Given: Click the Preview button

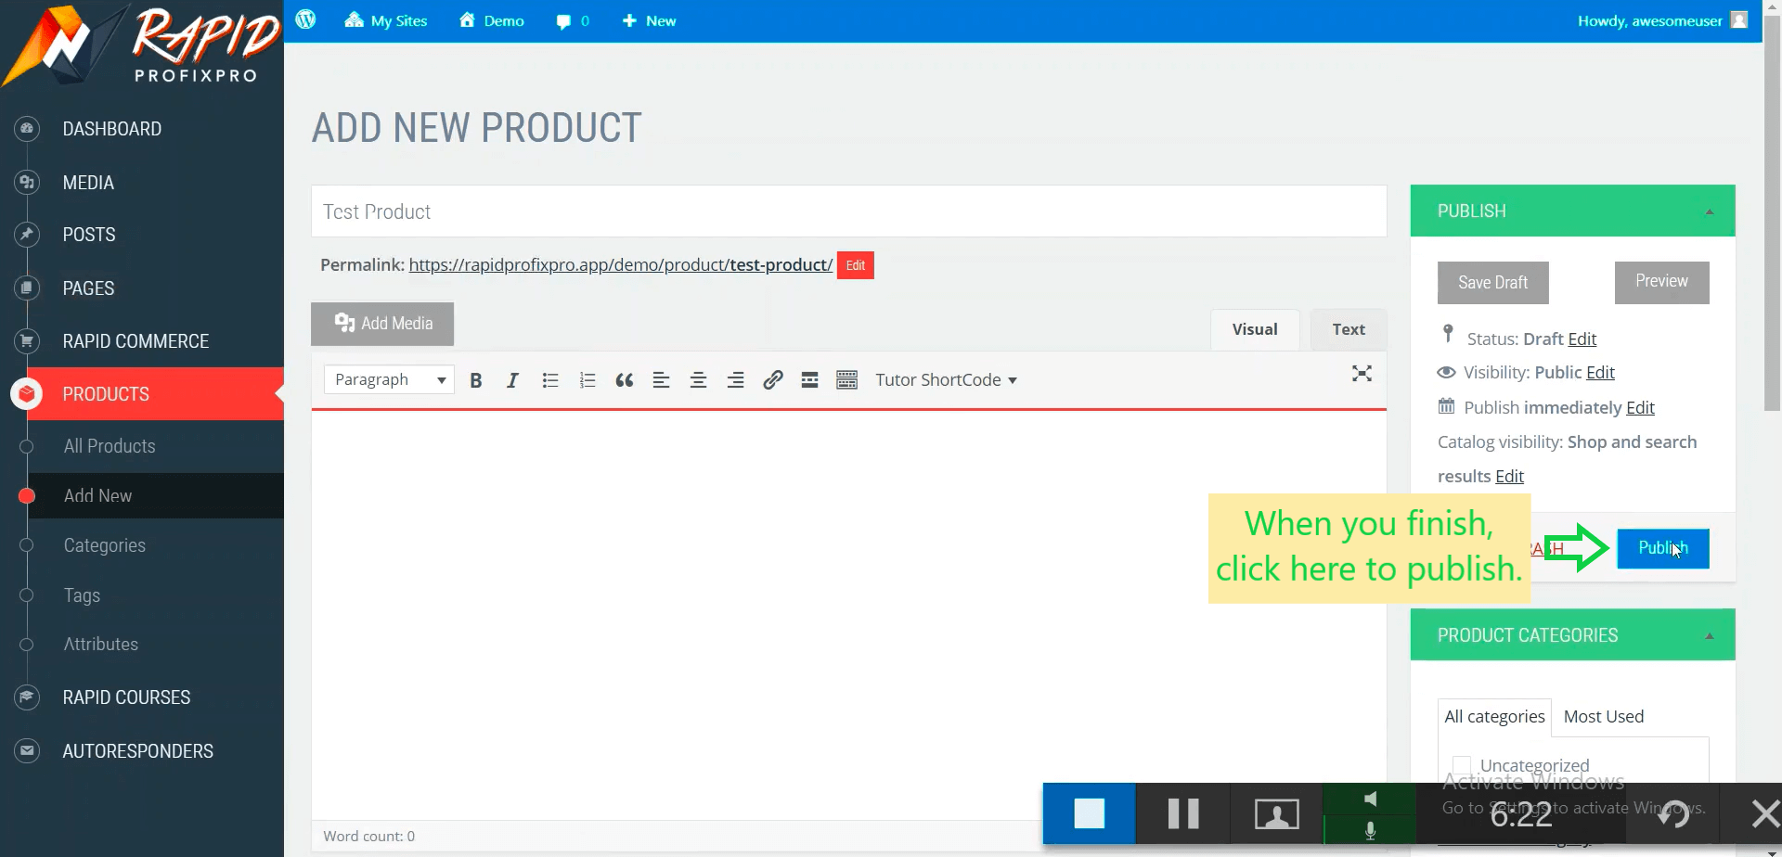Looking at the screenshot, I should pos(1661,282).
